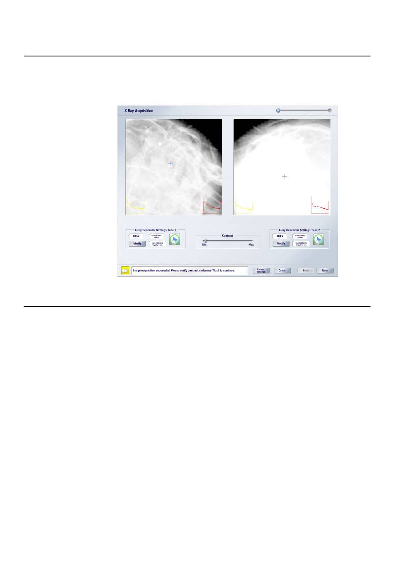Click the Tube 2 exposure status icon
Image resolution: width=394 pixels, height=572 pixels.
pos(319,240)
